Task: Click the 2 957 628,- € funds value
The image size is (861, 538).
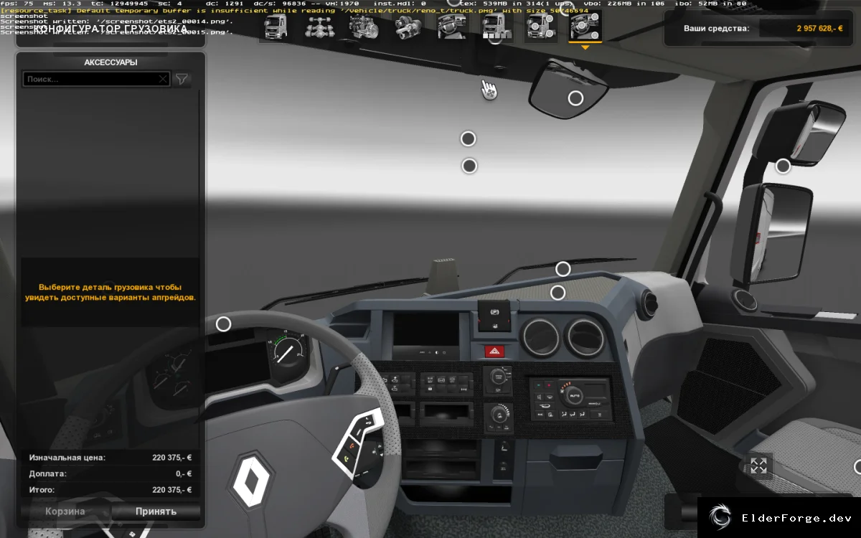Action: pos(818,29)
